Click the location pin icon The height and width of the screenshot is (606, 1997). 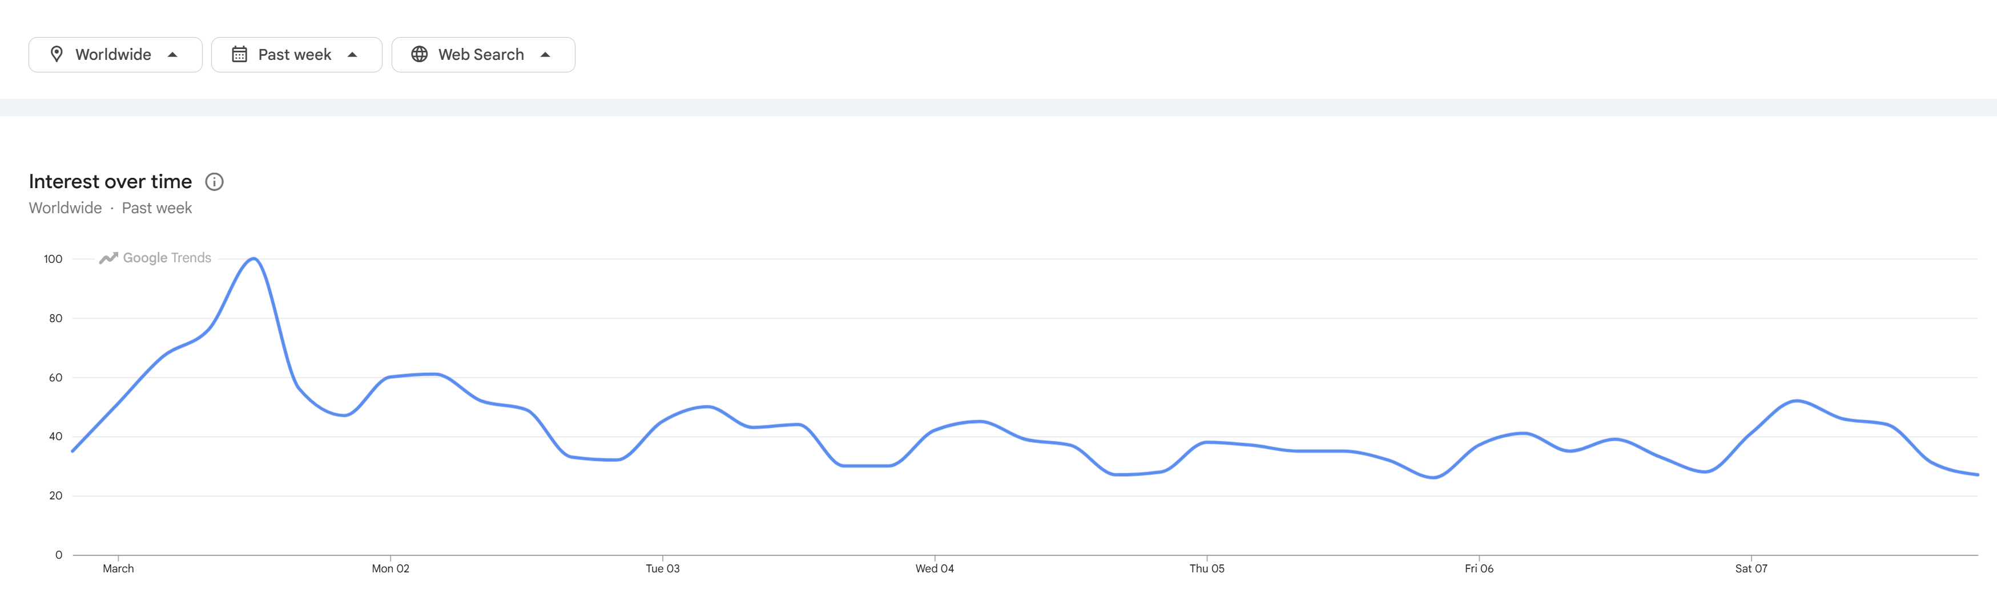pos(57,54)
